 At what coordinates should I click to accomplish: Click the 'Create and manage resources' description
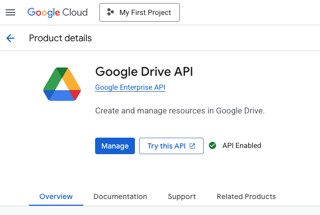pyautogui.click(x=180, y=111)
